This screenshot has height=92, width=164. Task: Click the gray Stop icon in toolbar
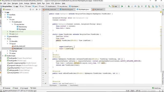tap(142, 6)
